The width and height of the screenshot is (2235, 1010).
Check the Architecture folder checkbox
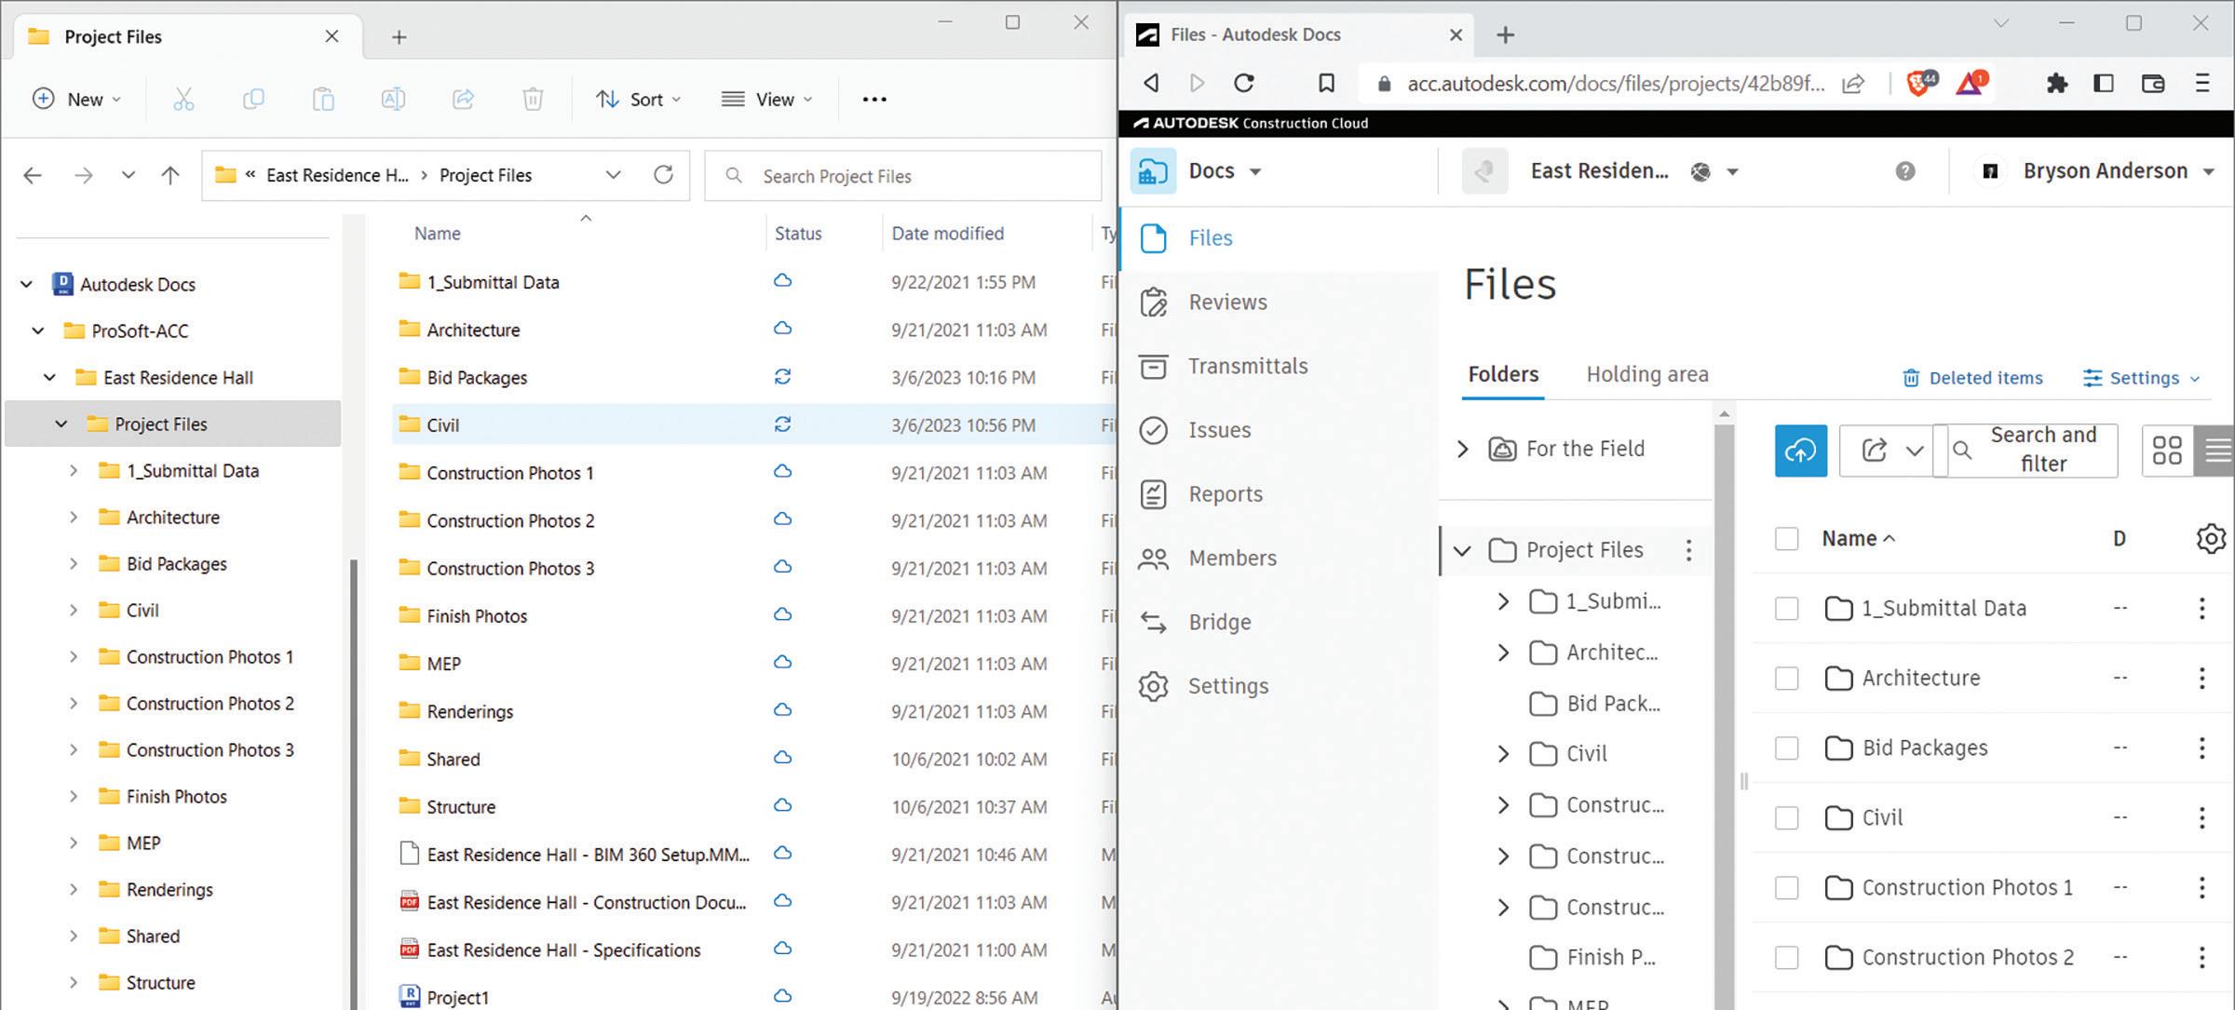1785,678
